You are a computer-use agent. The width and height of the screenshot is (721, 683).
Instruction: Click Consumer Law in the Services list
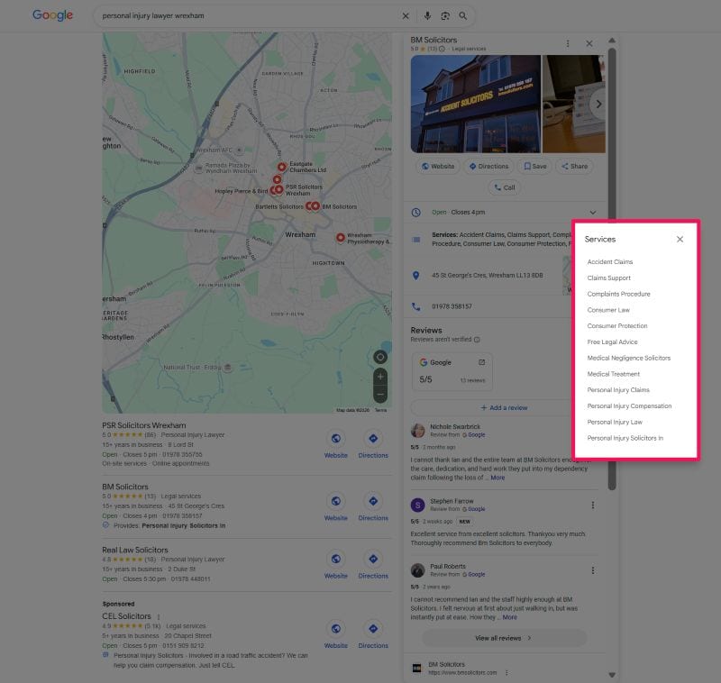608,310
